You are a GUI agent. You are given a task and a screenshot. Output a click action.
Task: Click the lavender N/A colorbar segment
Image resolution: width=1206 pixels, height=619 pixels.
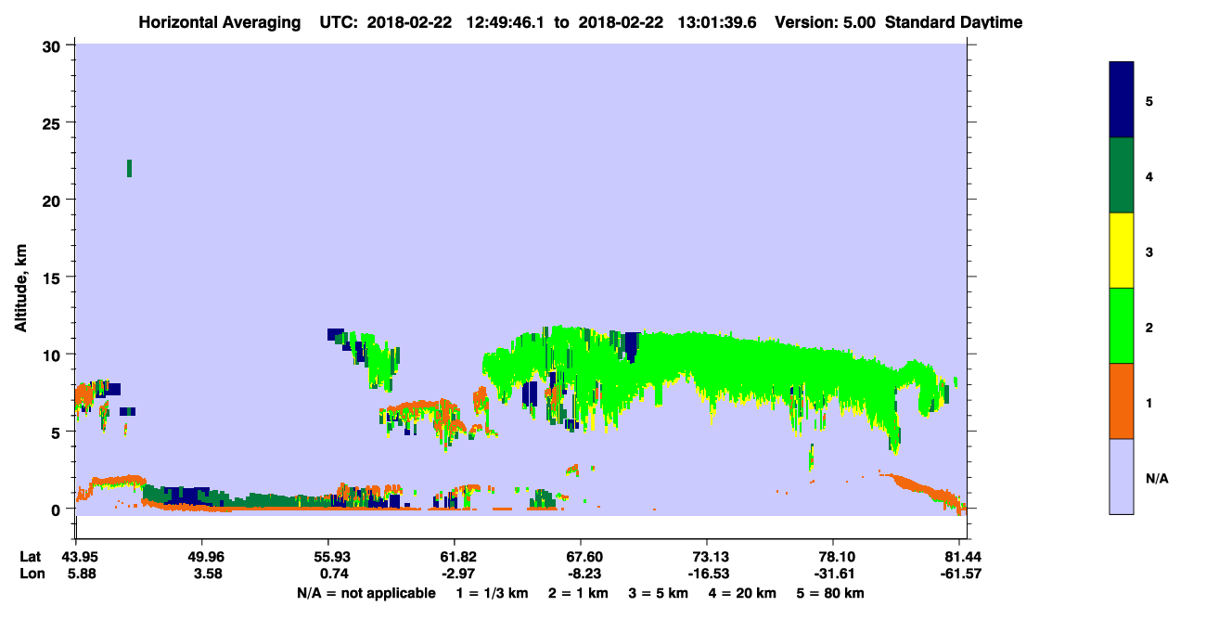coord(1122,476)
